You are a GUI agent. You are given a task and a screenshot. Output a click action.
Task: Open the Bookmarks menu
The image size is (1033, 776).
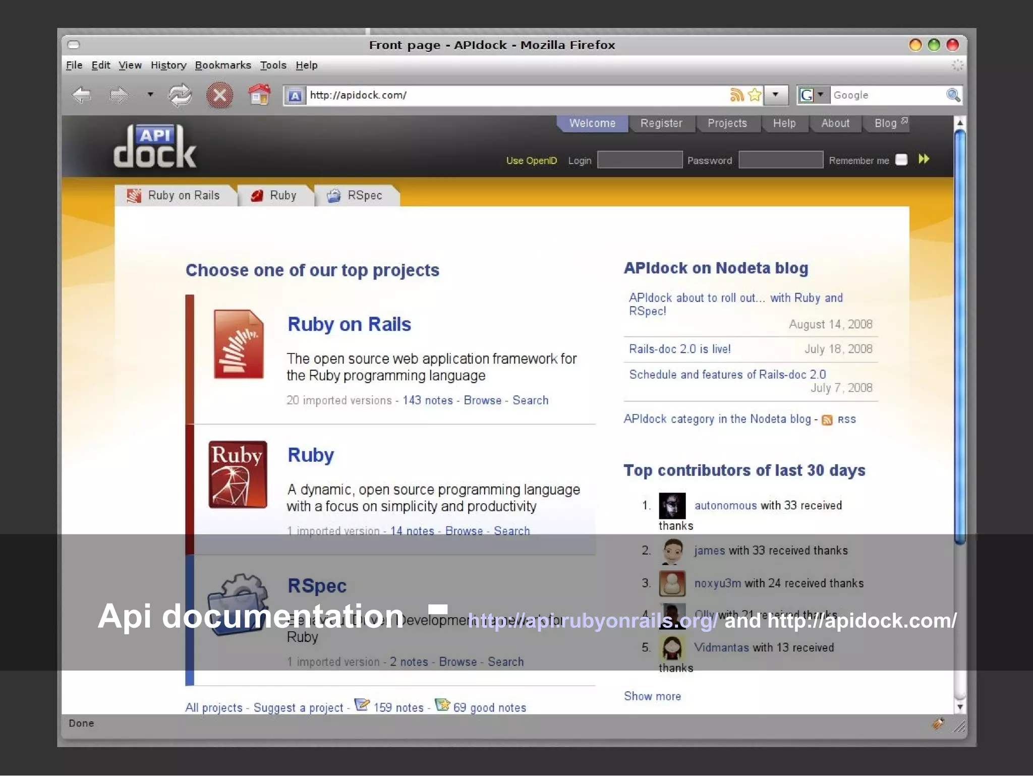223,65
